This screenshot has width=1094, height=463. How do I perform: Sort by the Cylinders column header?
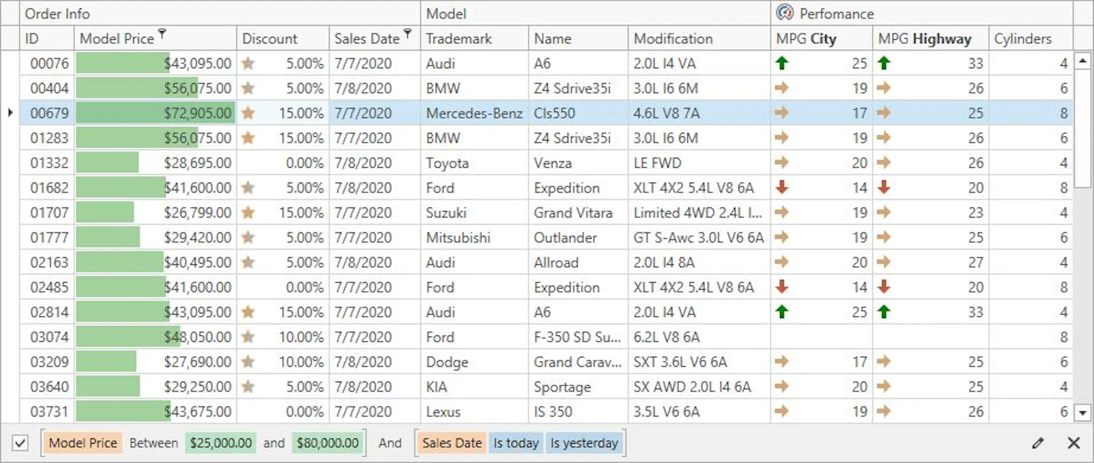(x=1023, y=39)
